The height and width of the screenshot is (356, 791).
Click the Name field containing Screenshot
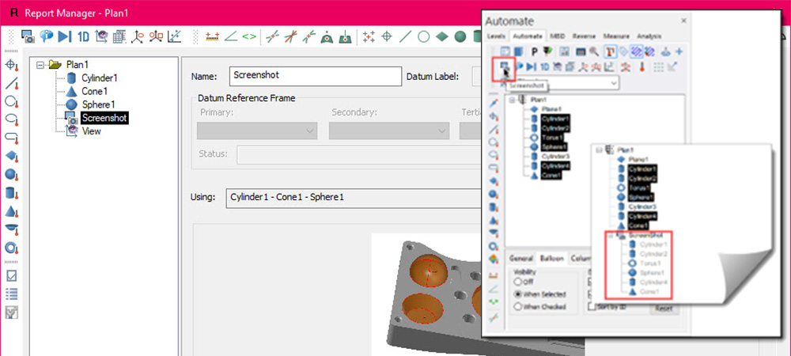[x=315, y=76]
